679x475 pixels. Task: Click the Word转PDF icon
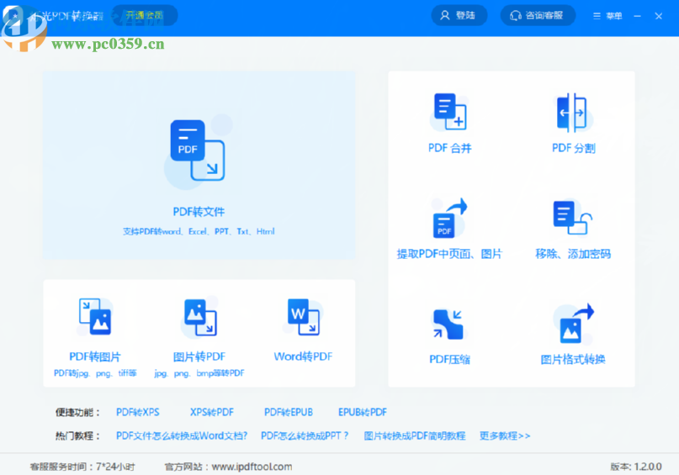(303, 317)
